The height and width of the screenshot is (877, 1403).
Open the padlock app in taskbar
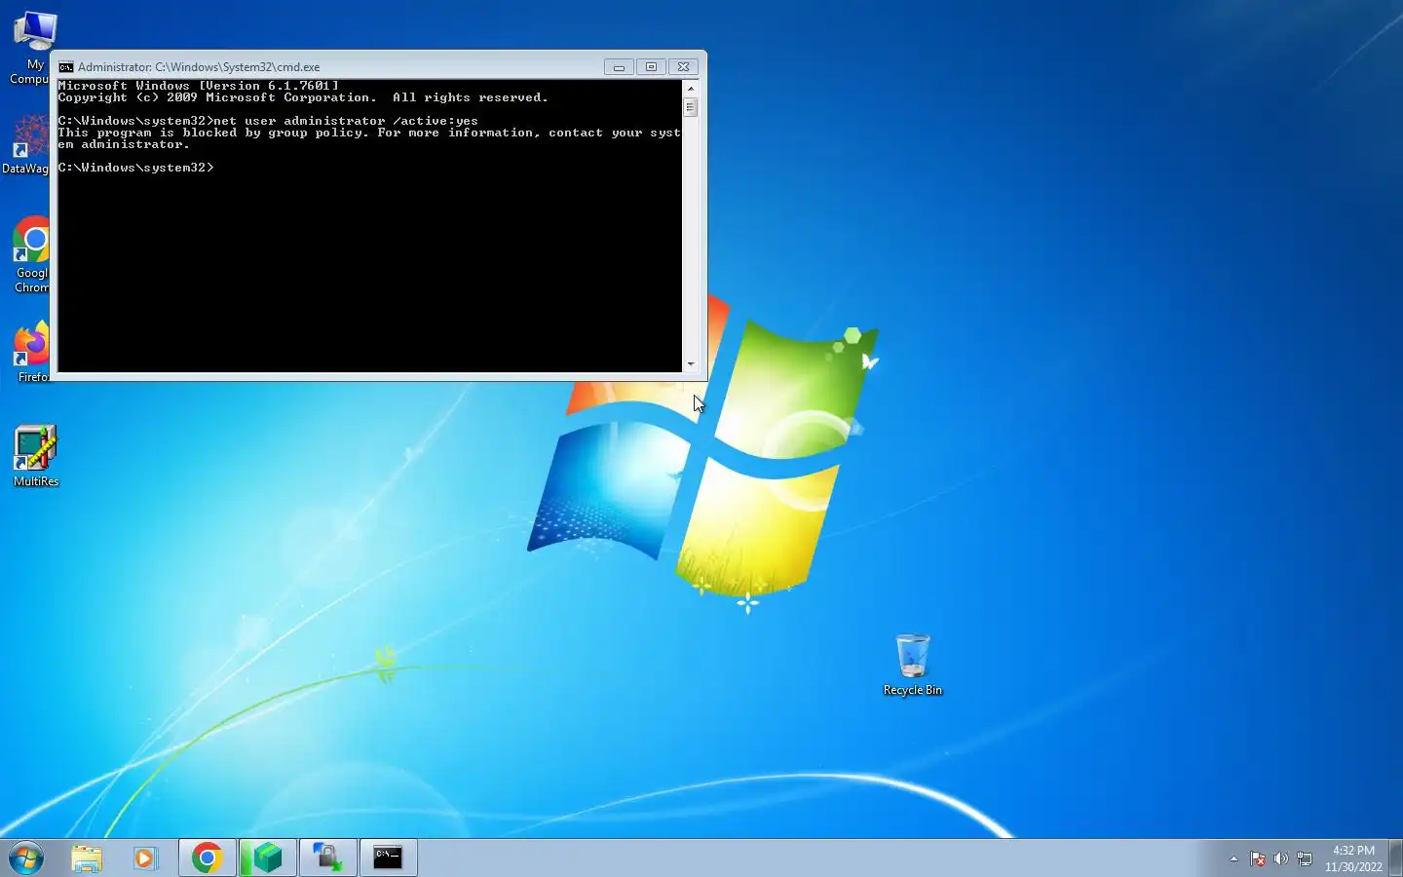coord(327,858)
